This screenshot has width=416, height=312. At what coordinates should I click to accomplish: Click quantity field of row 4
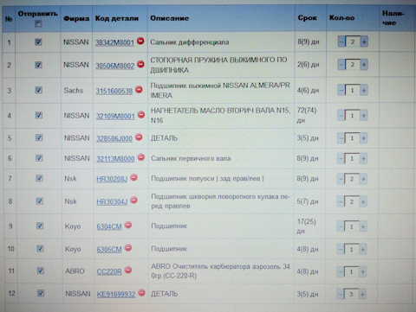pyautogui.click(x=352, y=116)
